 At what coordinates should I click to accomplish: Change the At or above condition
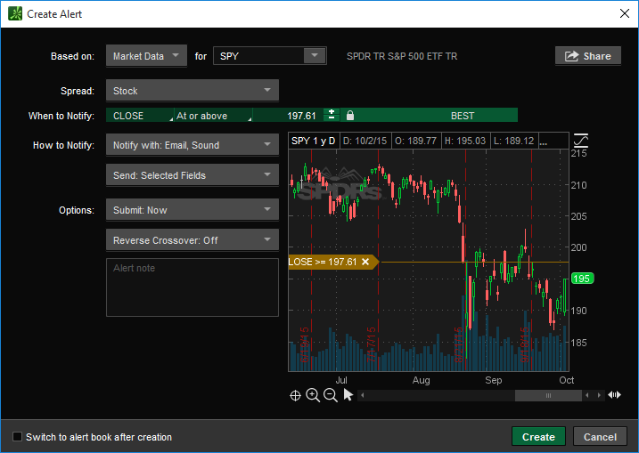[x=213, y=116]
